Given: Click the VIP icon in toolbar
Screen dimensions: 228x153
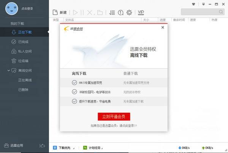Looking at the screenshot, I should [x=141, y=13].
